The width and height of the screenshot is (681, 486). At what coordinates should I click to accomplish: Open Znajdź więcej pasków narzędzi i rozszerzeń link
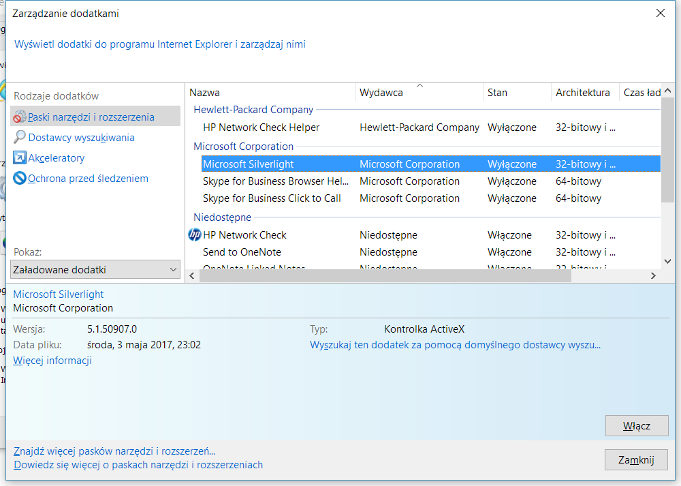114,451
